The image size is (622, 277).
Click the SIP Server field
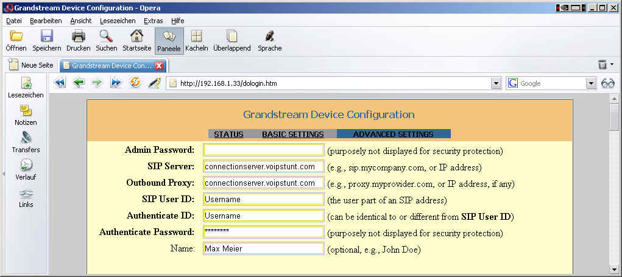263,166
